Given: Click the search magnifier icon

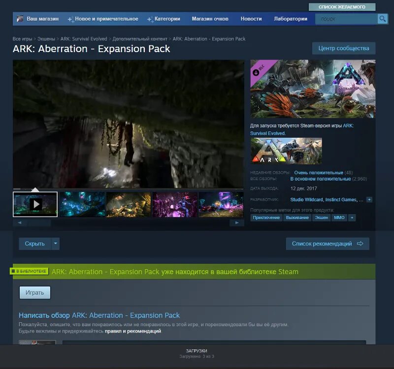Looking at the screenshot, I should click(x=383, y=19).
